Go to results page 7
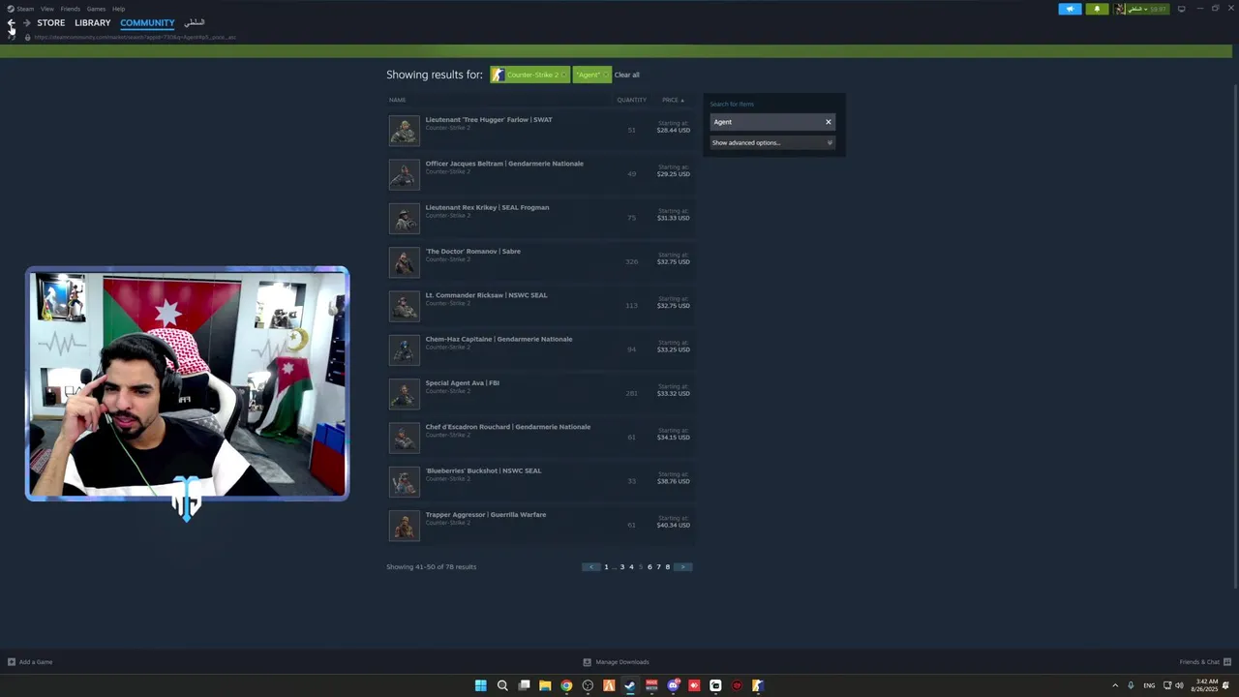 click(x=658, y=567)
